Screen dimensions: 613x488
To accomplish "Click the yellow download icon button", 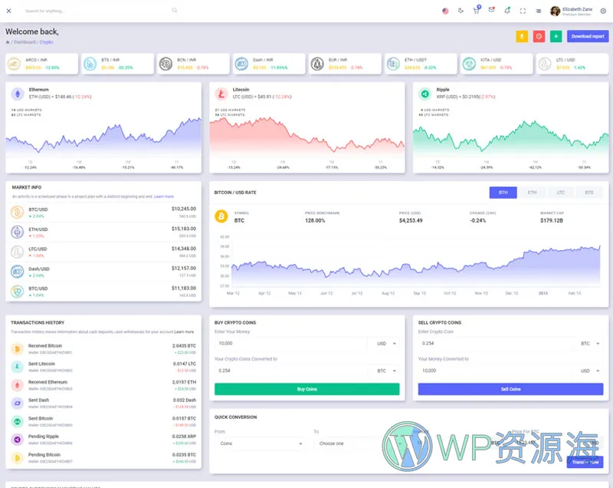I will coord(522,36).
